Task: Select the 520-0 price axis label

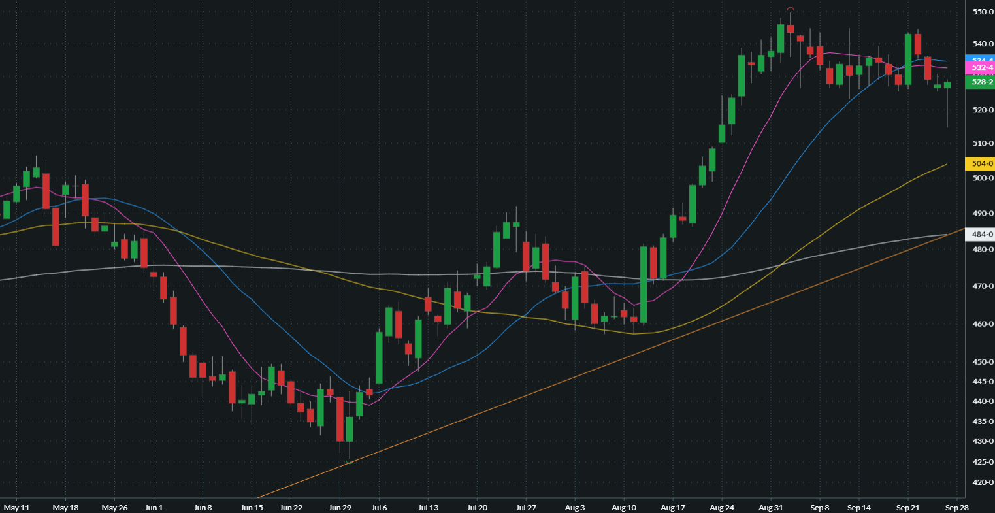Action: 983,110
